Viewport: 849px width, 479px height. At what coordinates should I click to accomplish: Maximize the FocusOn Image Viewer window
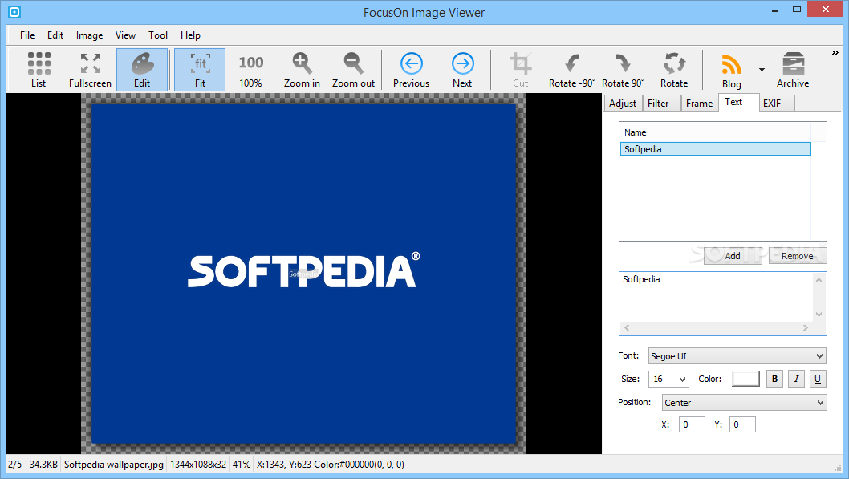pyautogui.click(x=797, y=9)
